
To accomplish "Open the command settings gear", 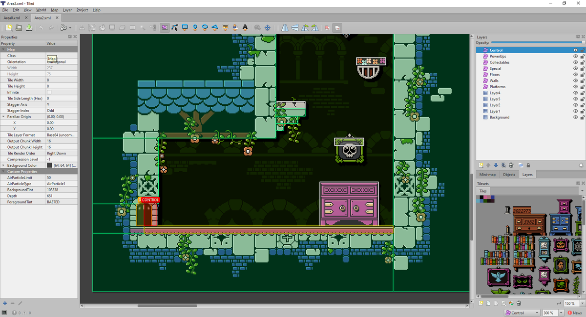I will click(x=63, y=27).
